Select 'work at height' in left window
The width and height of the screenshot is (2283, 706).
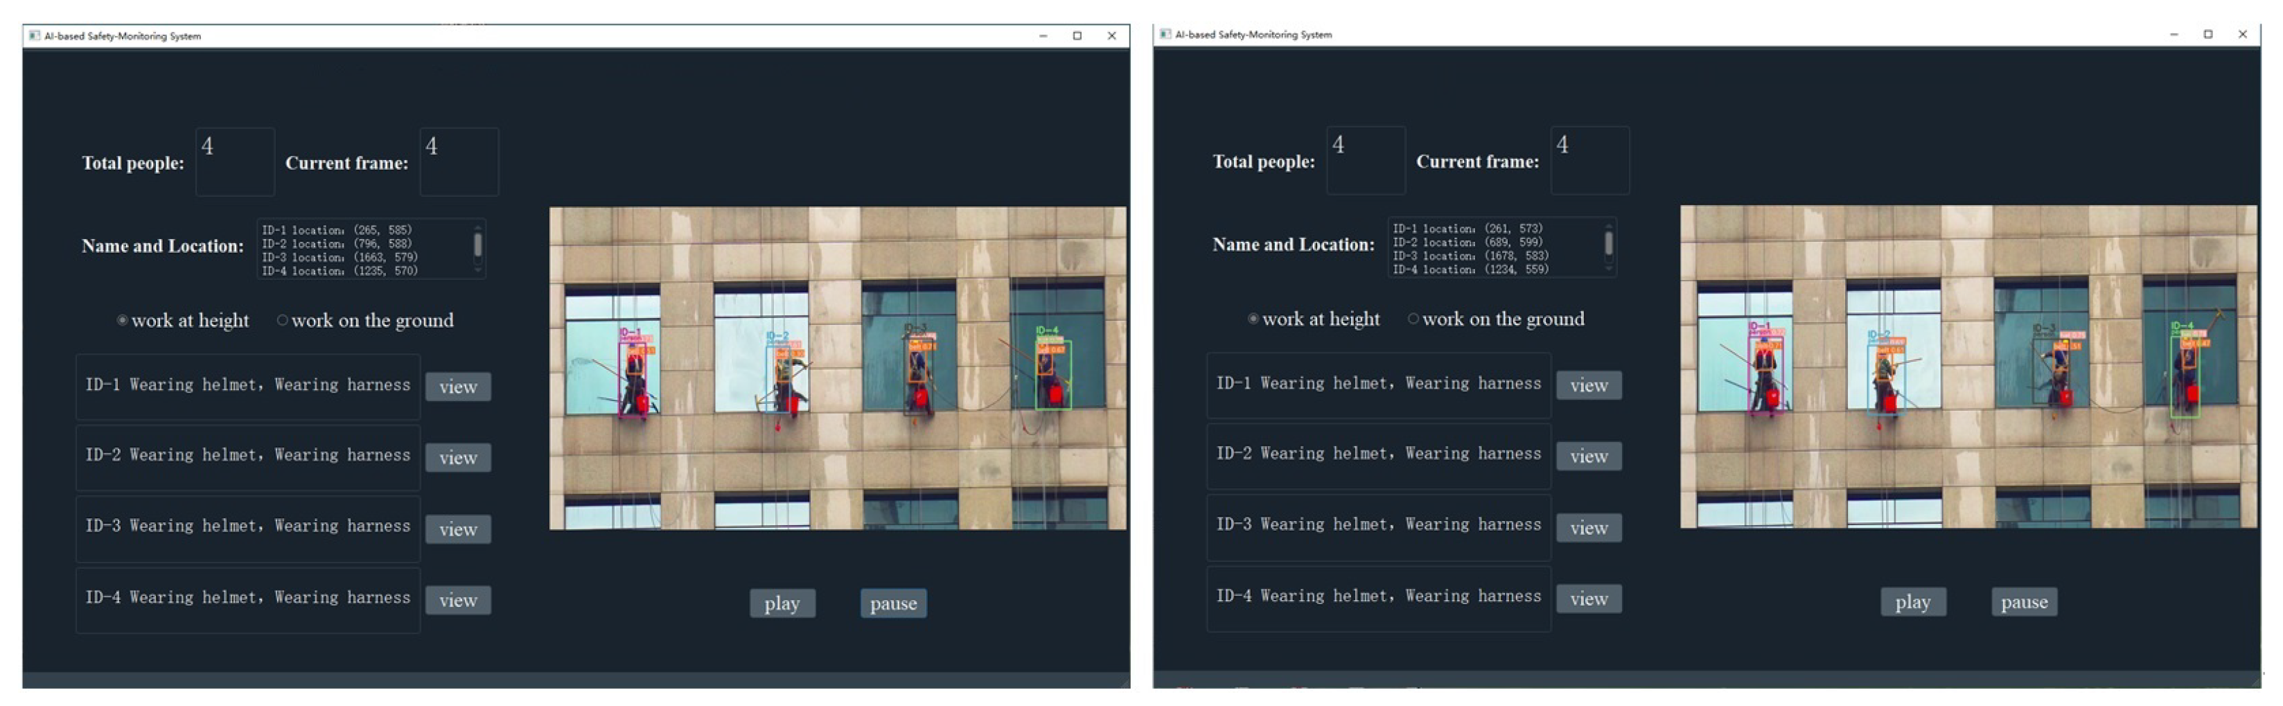pos(123,320)
